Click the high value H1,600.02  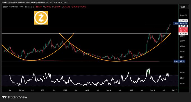47,7
